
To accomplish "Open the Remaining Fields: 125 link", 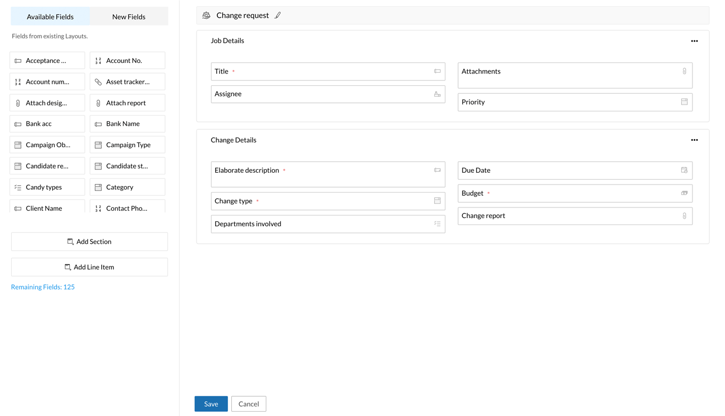I will [x=43, y=287].
